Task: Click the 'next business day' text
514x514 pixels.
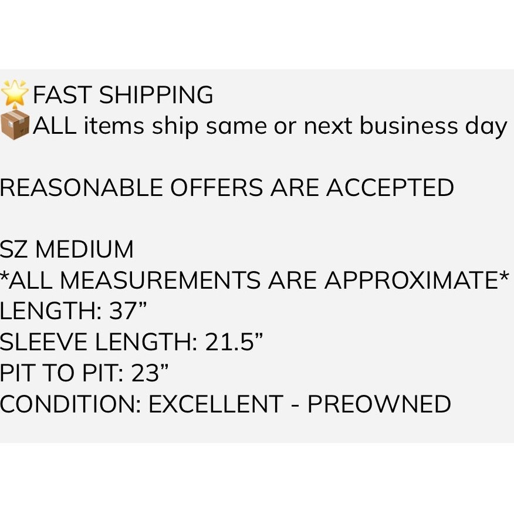Action: (x=405, y=126)
